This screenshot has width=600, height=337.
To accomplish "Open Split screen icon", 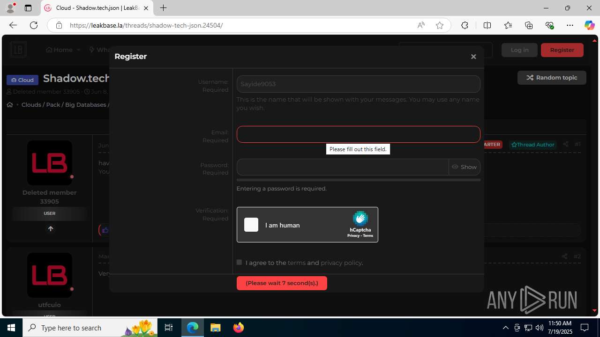I will pos(487,25).
